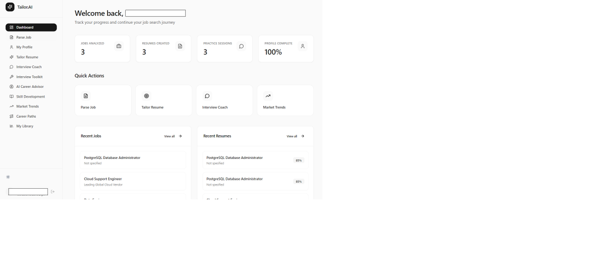Open Market Trends in the sidebar
This screenshot has width=606, height=277.
(x=31, y=106)
